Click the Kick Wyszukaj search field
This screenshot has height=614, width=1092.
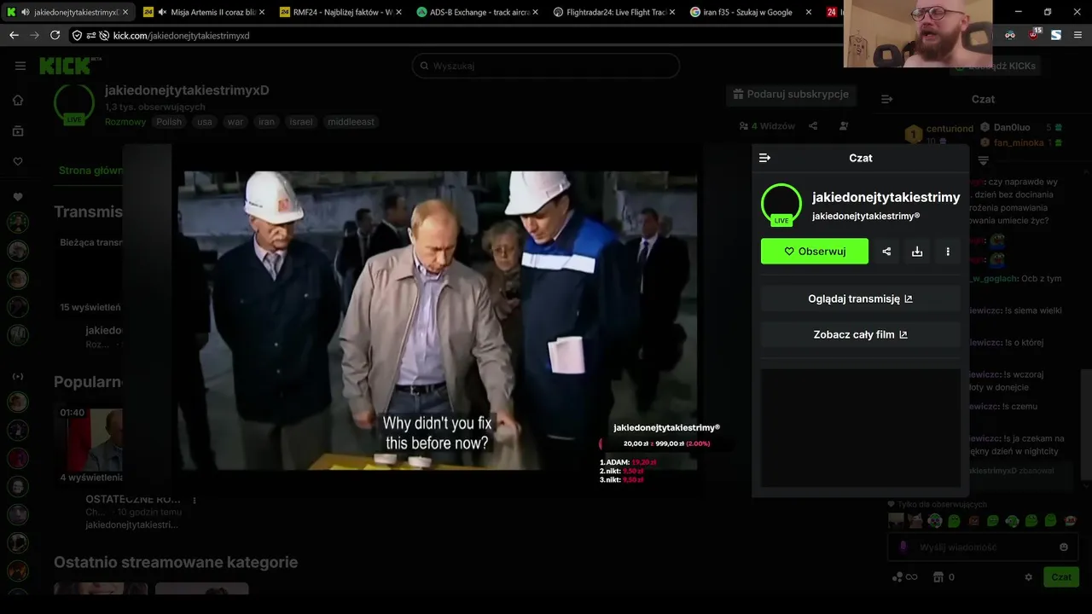pyautogui.click(x=546, y=66)
